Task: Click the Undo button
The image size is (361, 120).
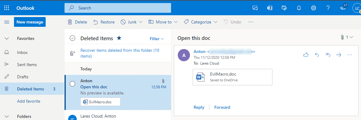Action: pyautogui.click(x=233, y=22)
